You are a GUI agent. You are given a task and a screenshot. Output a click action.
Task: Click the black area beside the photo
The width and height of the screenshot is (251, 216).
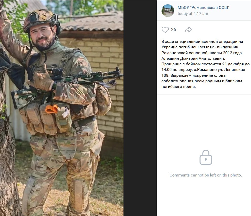click(x=140, y=108)
